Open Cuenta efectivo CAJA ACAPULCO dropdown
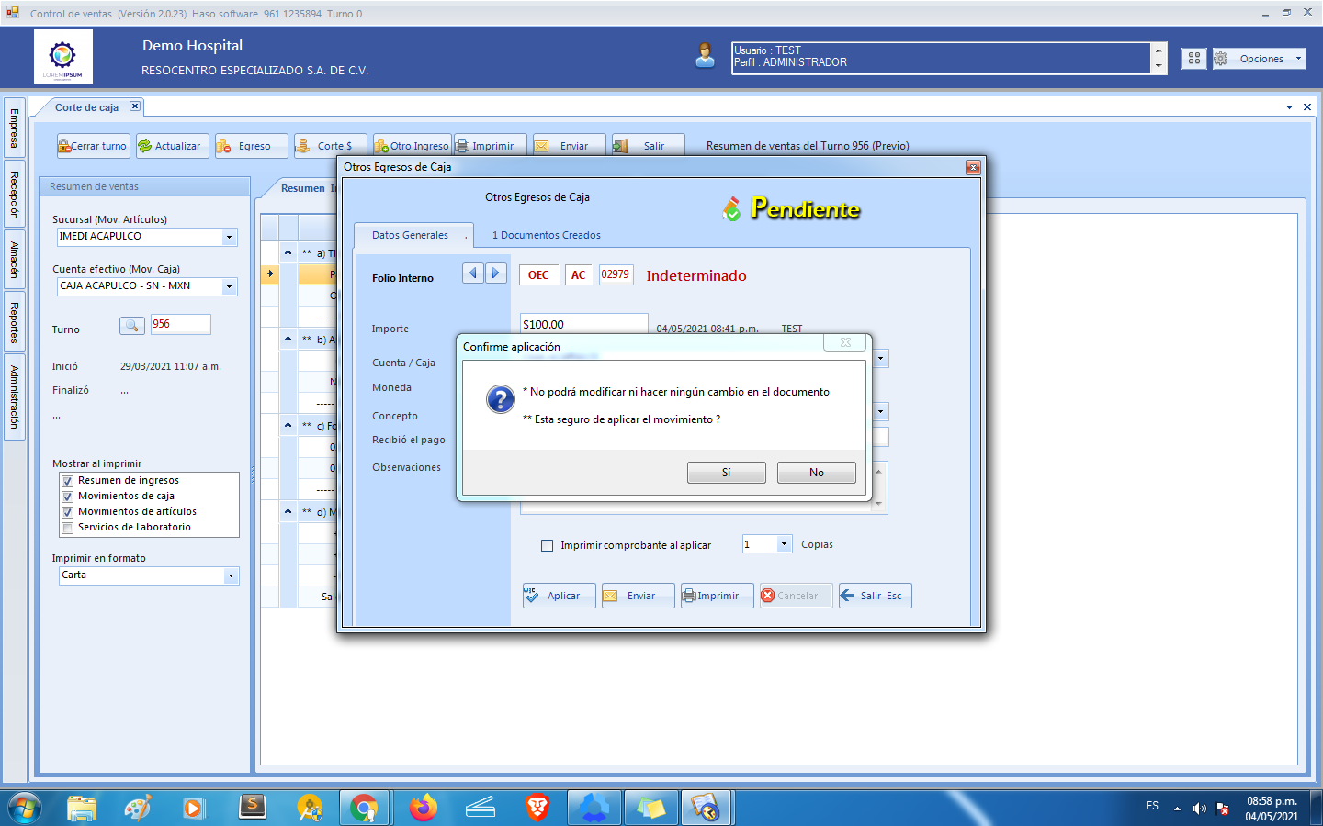 [x=229, y=286]
